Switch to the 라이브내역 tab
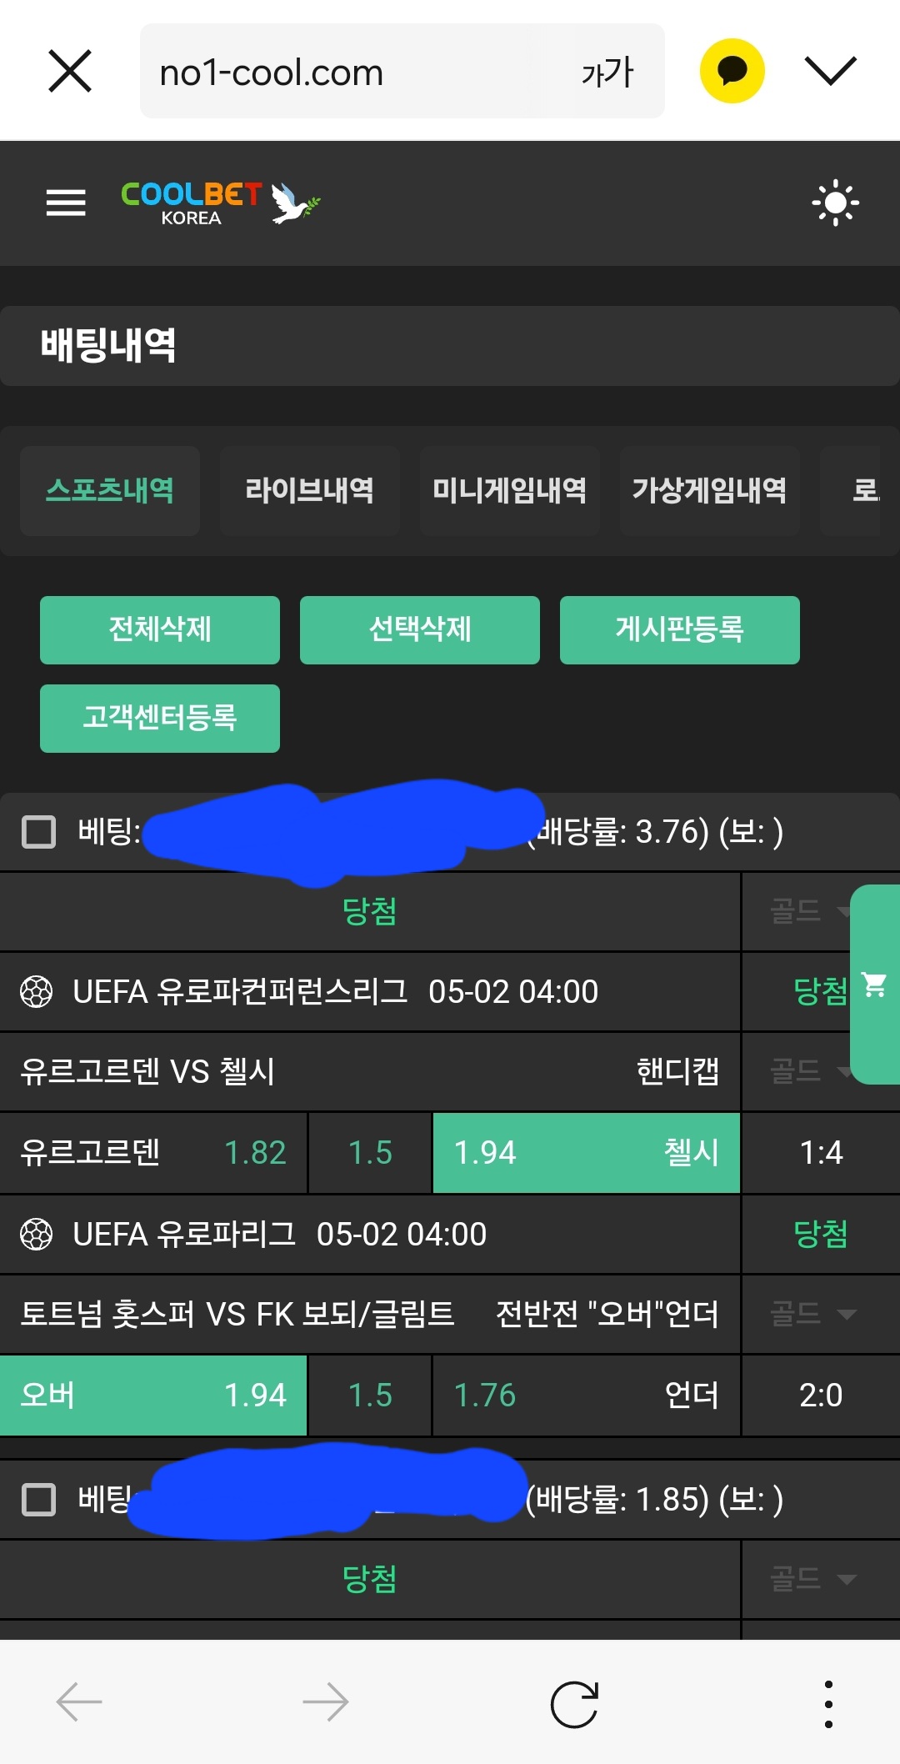This screenshot has height=1764, width=900. (x=309, y=490)
